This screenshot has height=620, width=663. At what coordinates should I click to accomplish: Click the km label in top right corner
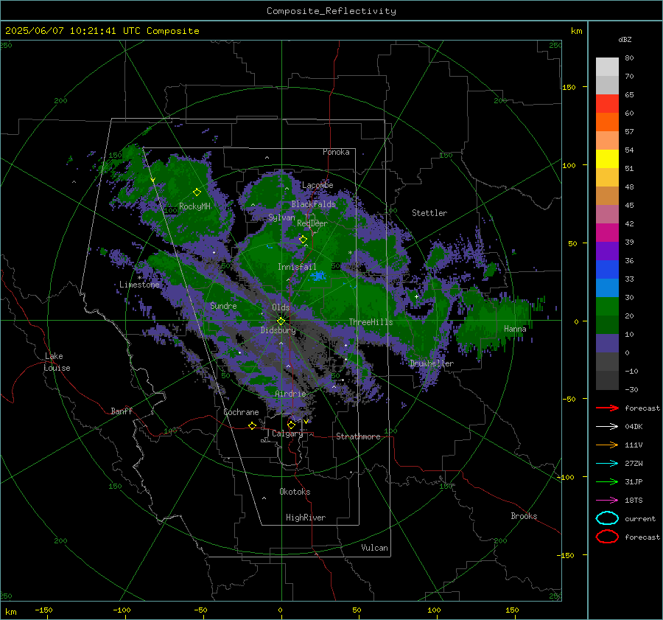click(576, 31)
